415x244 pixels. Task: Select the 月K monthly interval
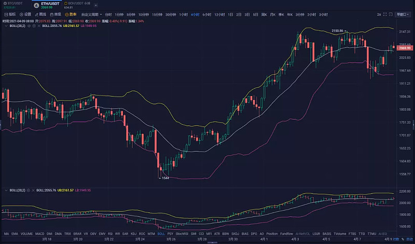click(273, 15)
